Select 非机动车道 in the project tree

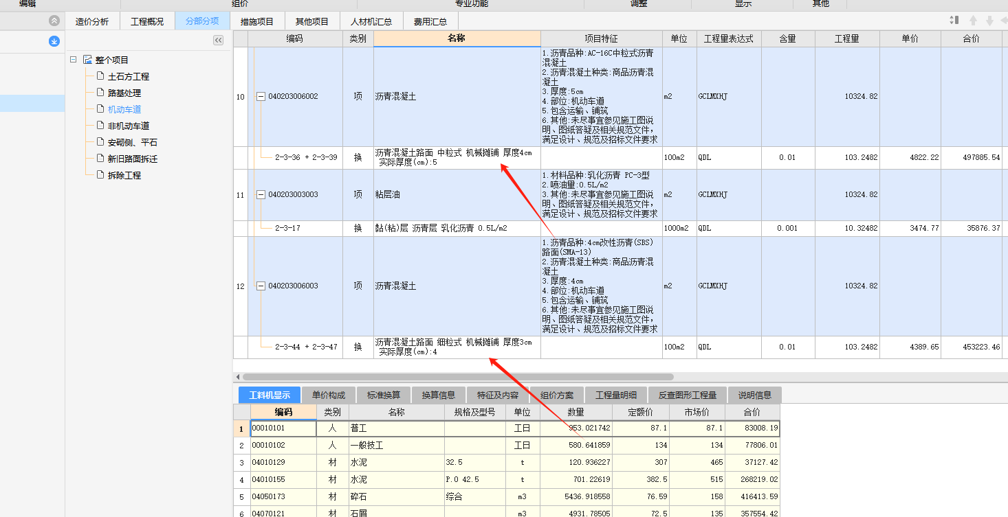[x=129, y=126]
